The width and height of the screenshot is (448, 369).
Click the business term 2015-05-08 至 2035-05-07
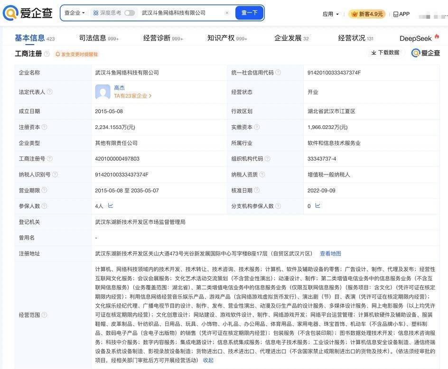(127, 191)
